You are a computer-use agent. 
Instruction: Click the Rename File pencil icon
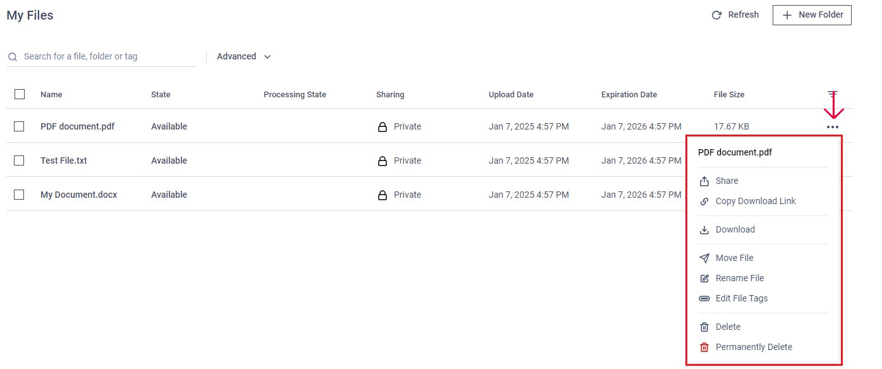click(704, 279)
